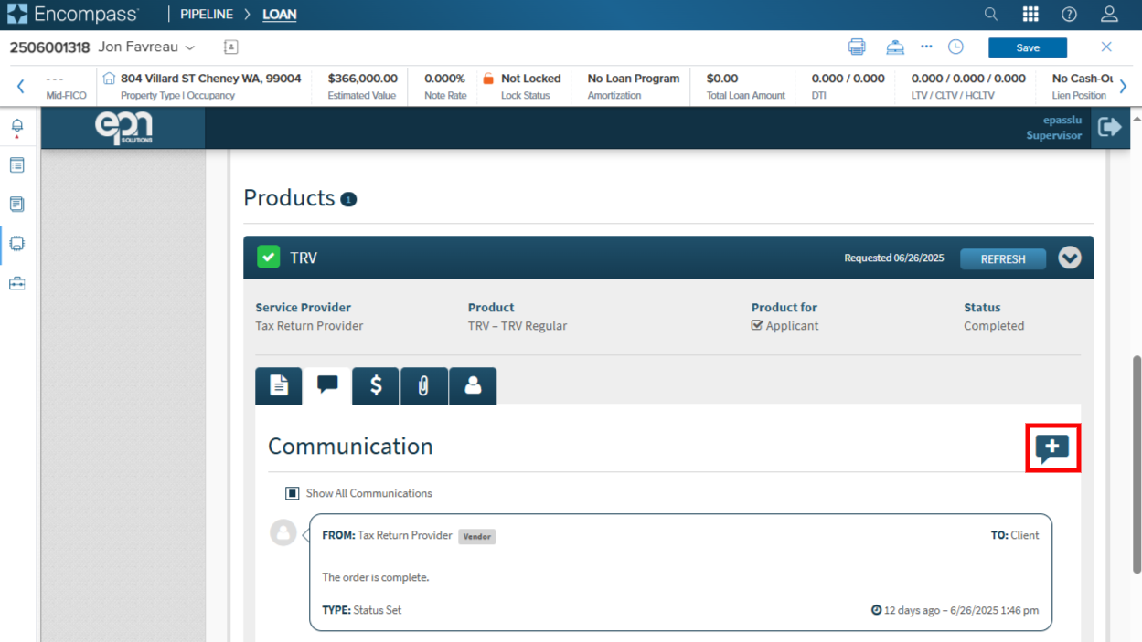Toggle Show All Communications checkbox
1142x642 pixels.
[x=293, y=493]
